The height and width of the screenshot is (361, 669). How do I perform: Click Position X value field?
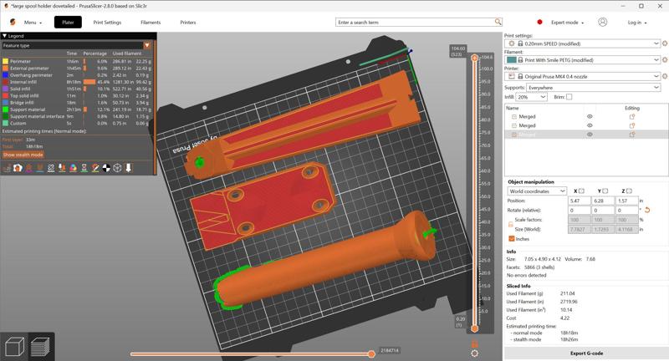tap(580, 201)
